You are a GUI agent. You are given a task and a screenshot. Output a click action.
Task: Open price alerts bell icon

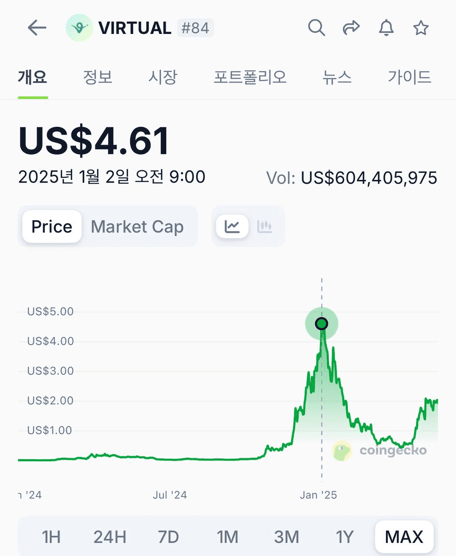click(x=386, y=28)
